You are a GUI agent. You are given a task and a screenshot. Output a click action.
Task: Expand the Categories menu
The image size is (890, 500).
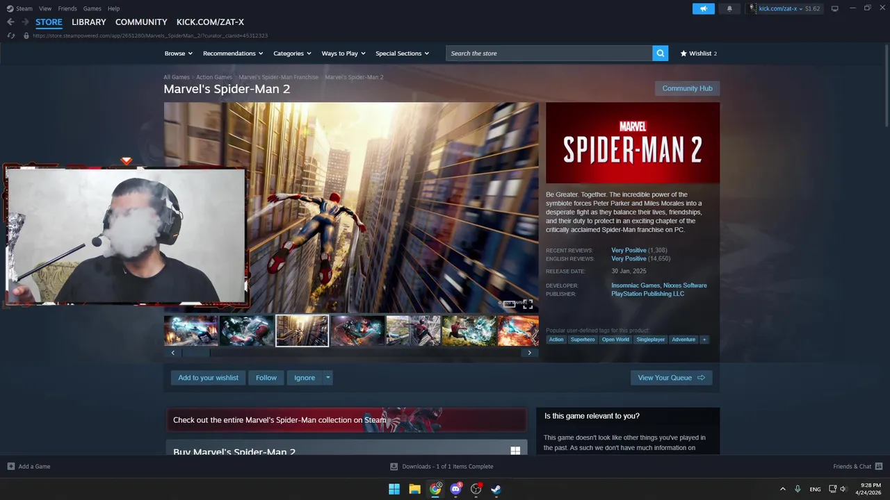pos(292,53)
